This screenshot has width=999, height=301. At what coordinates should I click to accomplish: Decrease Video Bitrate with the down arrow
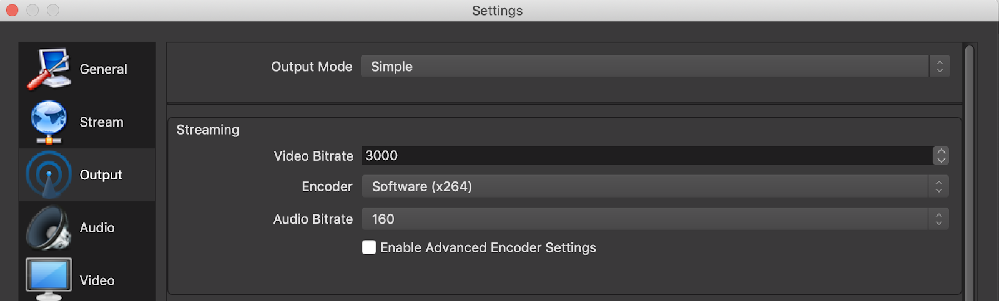941,160
